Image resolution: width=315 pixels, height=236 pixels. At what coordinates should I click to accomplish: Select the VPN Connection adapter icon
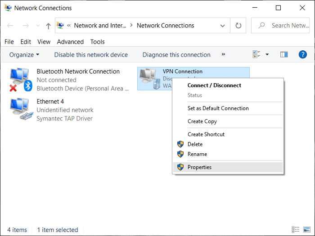tap(150, 79)
